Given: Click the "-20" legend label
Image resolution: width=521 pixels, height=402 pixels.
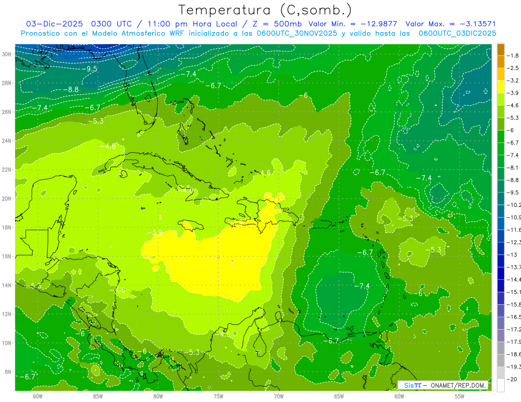Looking at the screenshot, I should pos(512,379).
